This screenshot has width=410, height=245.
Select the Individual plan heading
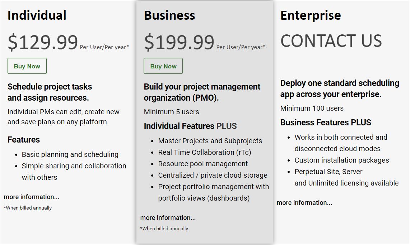coord(37,15)
